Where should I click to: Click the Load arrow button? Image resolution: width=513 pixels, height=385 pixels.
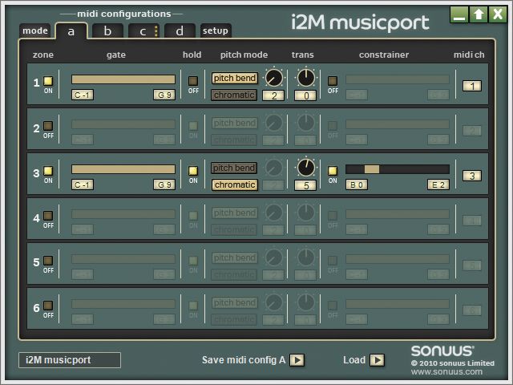(x=378, y=360)
